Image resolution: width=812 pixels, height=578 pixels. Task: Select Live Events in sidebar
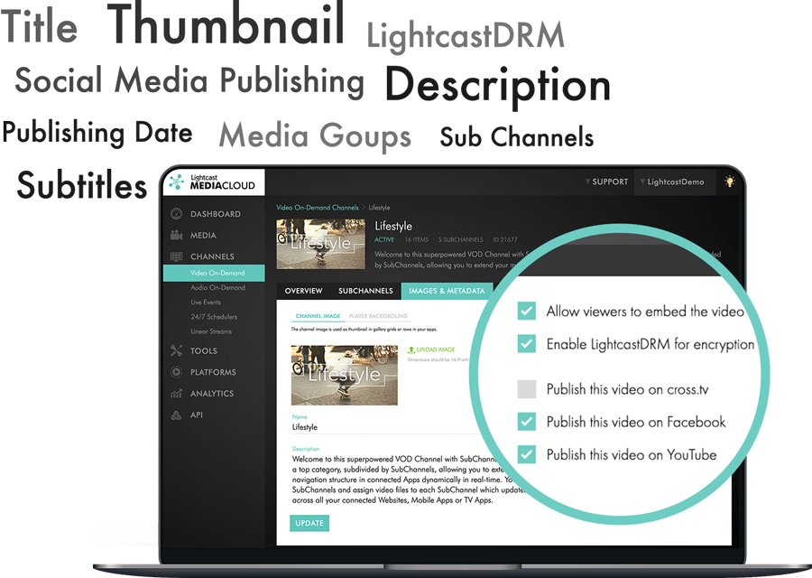(x=206, y=302)
